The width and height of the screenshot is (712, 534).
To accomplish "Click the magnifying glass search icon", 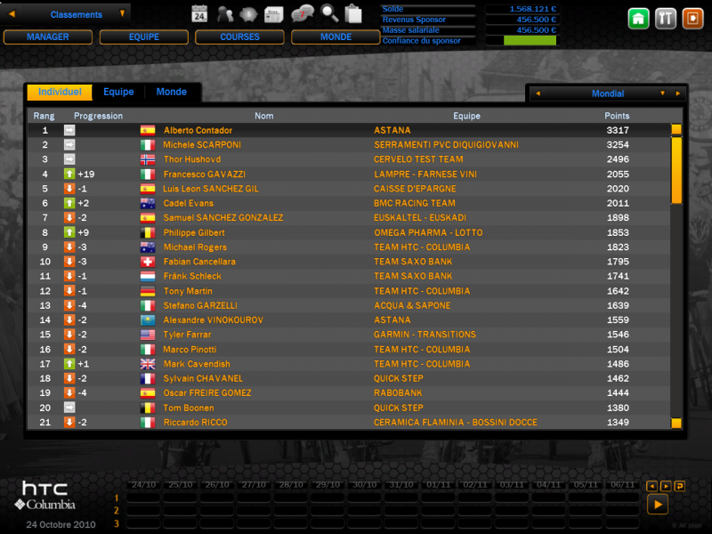I will point(329,13).
